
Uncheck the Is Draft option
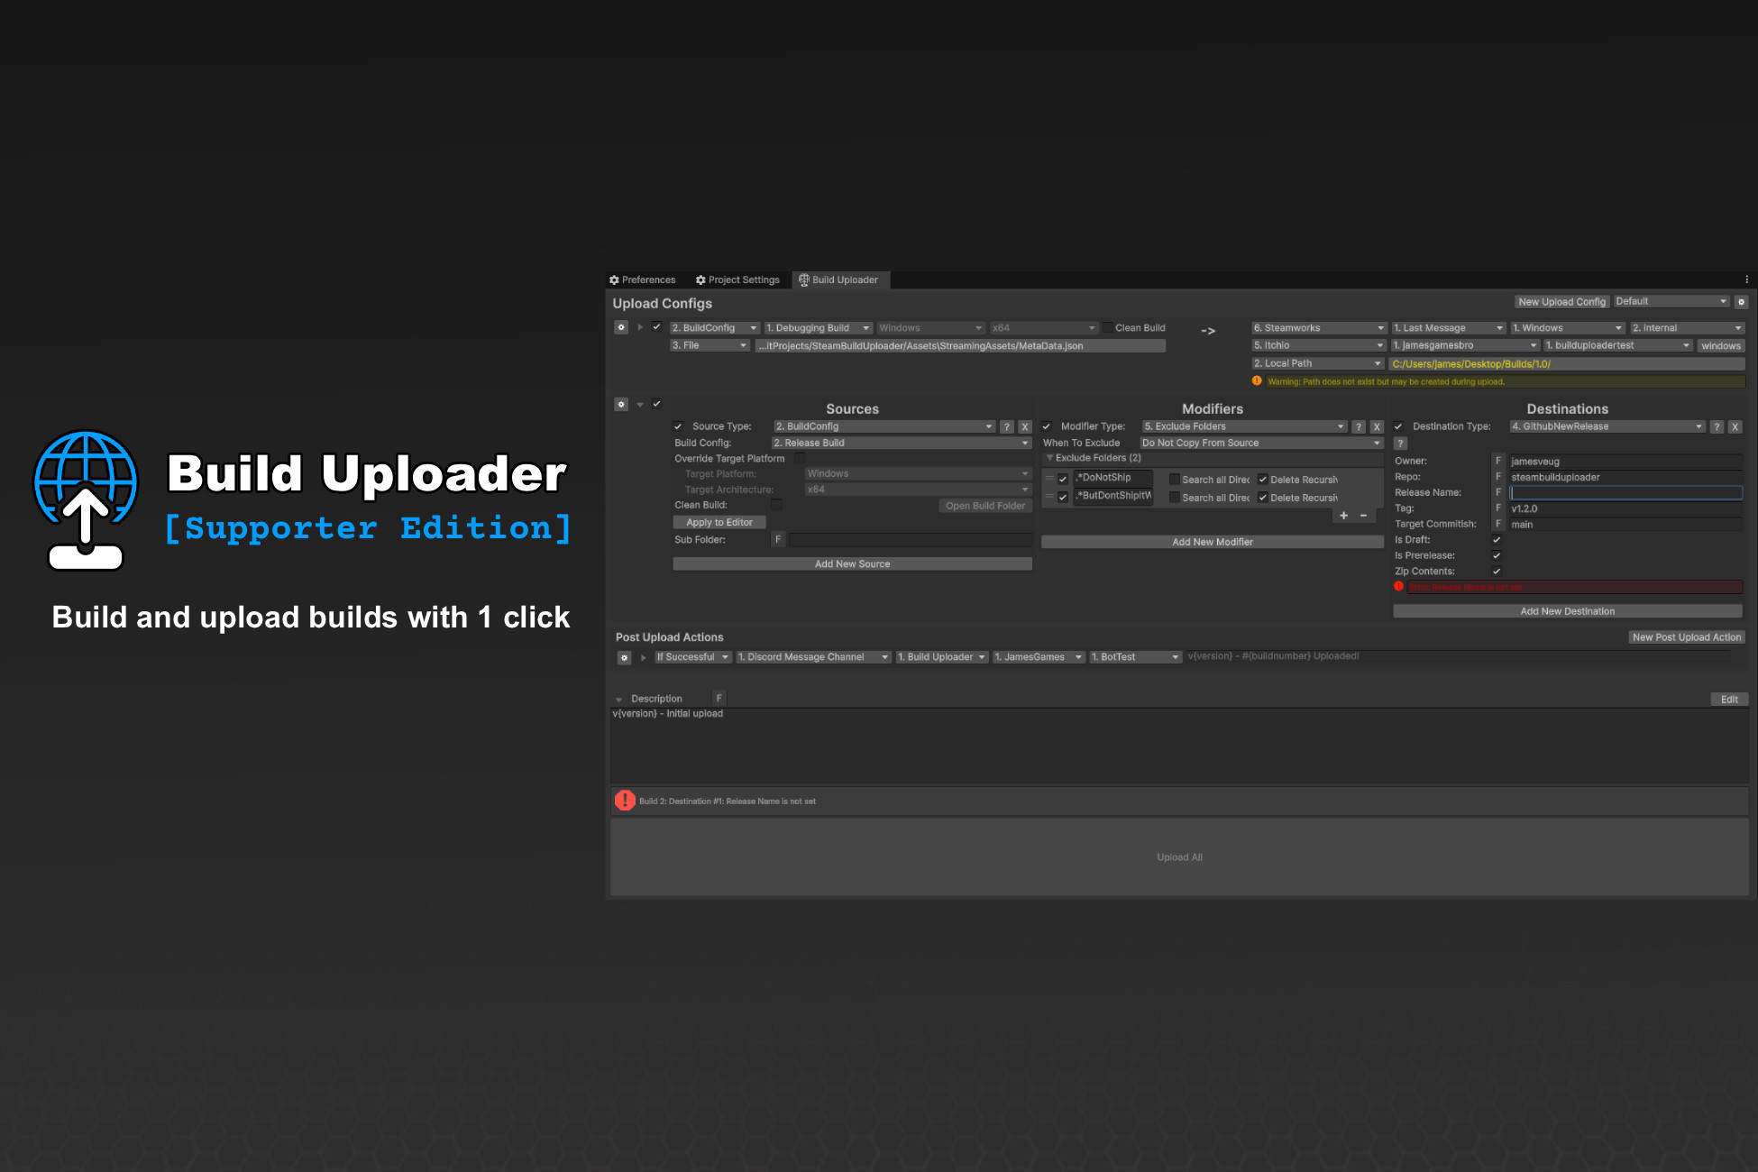(1497, 539)
